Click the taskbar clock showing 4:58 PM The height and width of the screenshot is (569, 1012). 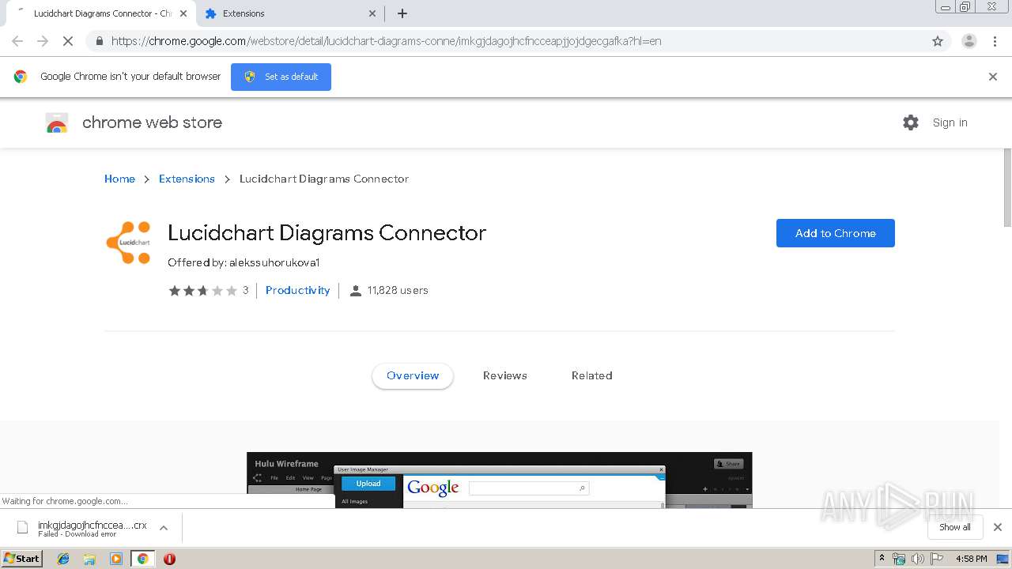(971, 559)
